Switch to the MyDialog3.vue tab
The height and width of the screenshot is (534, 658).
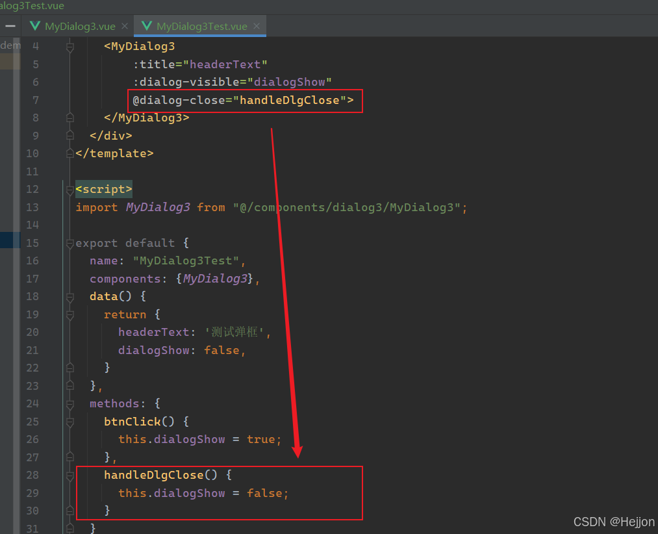click(80, 27)
